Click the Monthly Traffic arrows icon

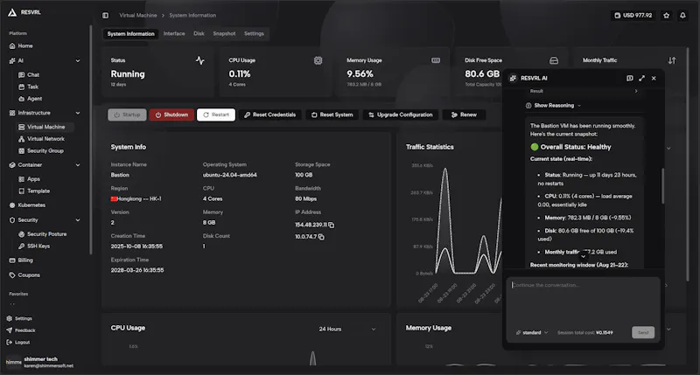click(x=672, y=60)
